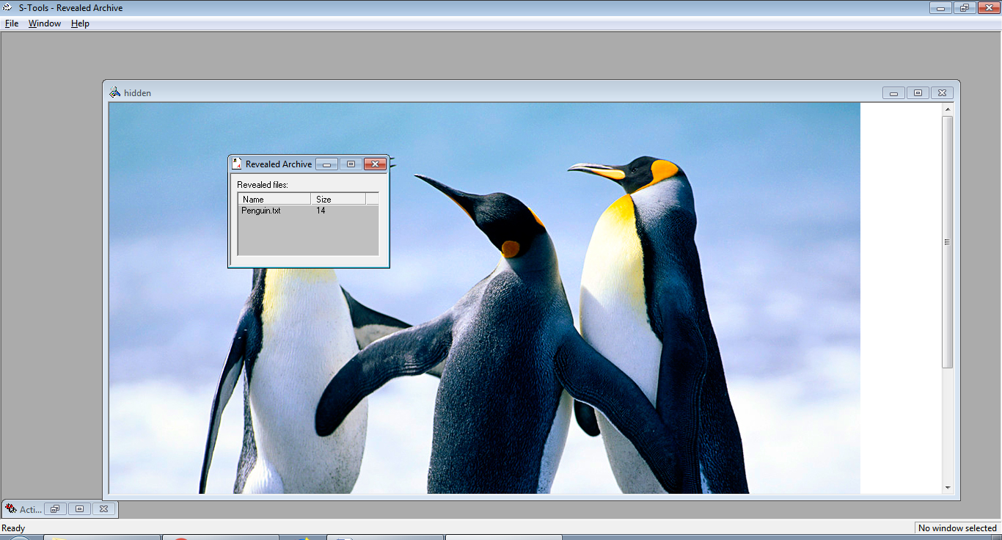Click the Revealed Archive document icon
1002x540 pixels.
click(x=236, y=164)
